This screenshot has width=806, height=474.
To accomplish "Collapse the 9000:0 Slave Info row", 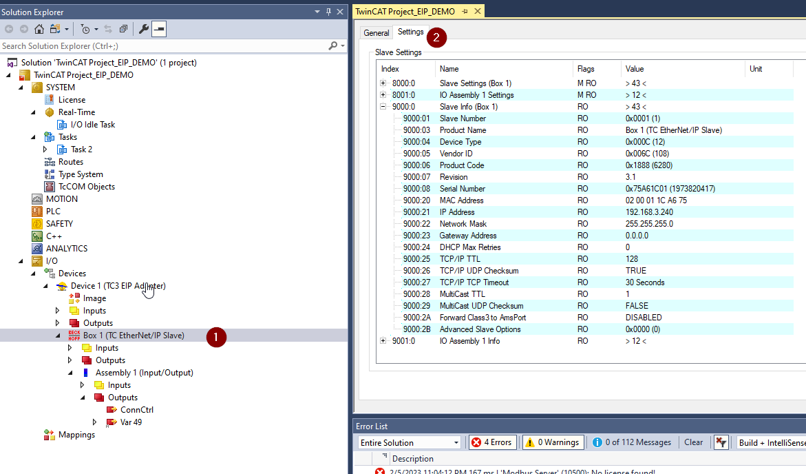I will coord(383,107).
